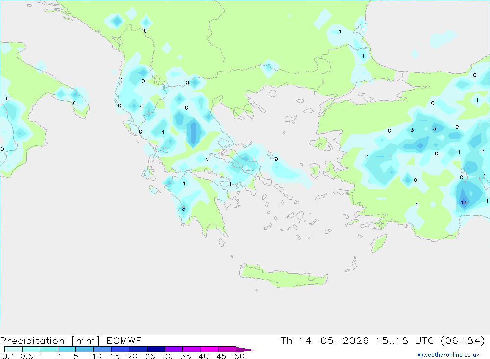Select the 45–50 mm legend swatch
This screenshot has width=490, height=359.
pos(227,349)
